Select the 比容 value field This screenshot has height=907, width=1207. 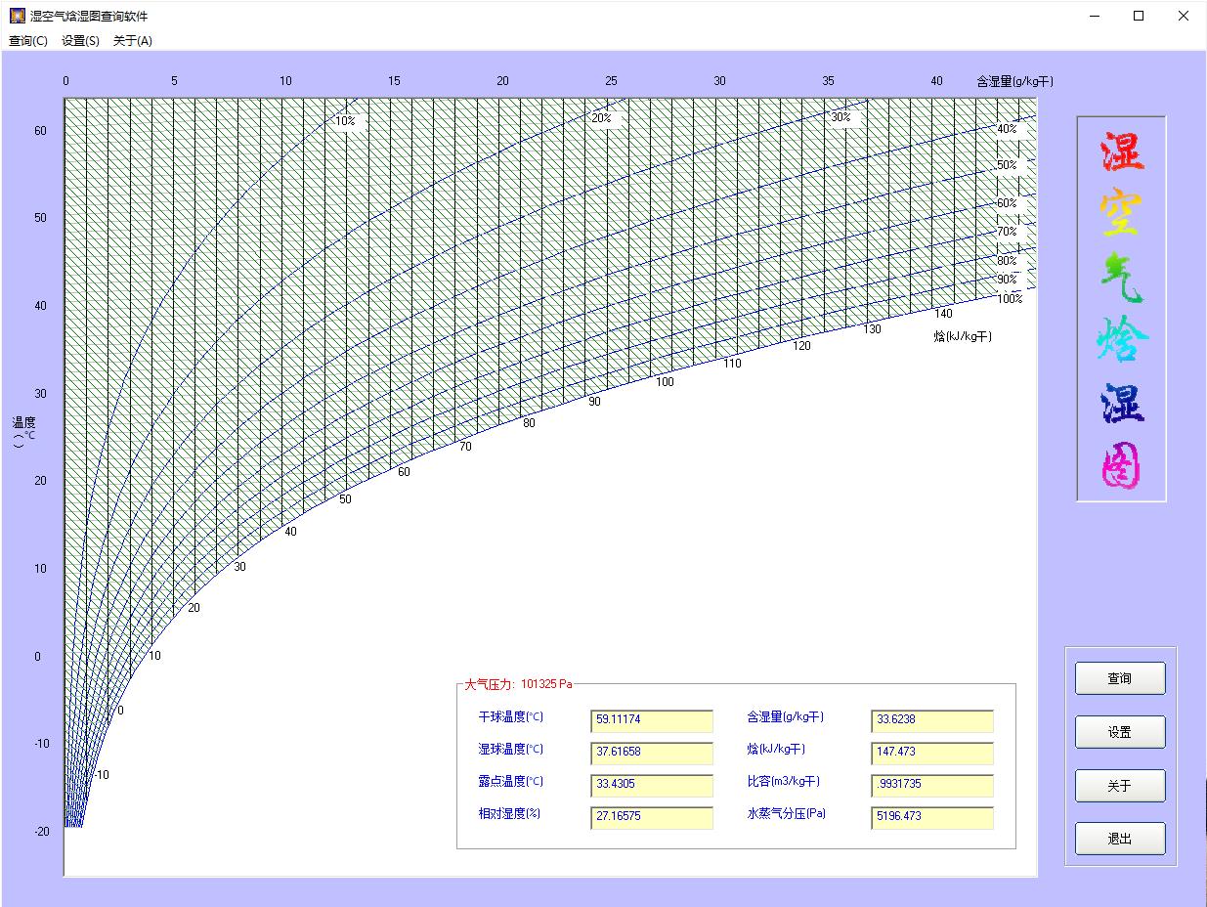(932, 785)
